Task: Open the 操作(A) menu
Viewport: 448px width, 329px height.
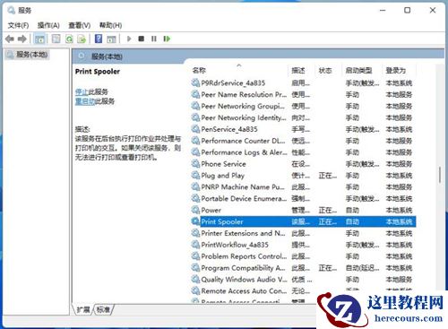Action: click(48, 25)
